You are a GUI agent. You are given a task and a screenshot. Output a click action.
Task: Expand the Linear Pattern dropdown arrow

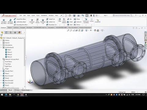[x=64, y=25]
